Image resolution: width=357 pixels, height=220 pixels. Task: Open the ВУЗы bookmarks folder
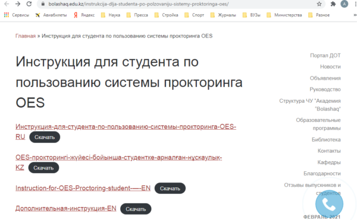(251, 15)
